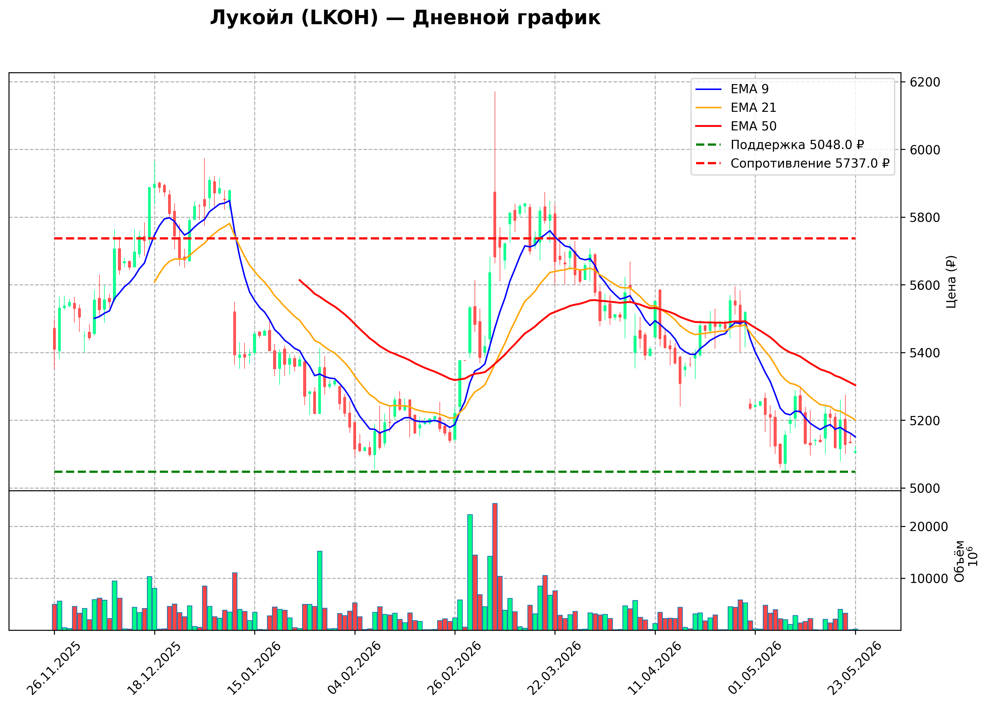Click the tallest red volume bar
The image size is (989, 706).
pos(495,567)
